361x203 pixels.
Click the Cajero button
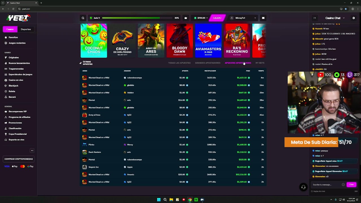tap(217, 18)
